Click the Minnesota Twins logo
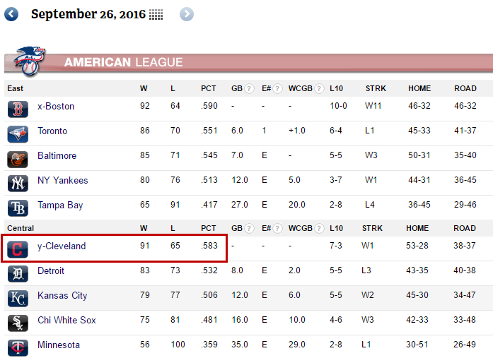This screenshot has width=493, height=358. 18,347
